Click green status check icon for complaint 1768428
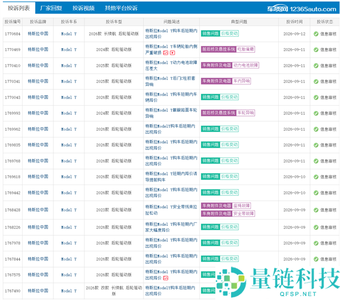 coord(316,210)
